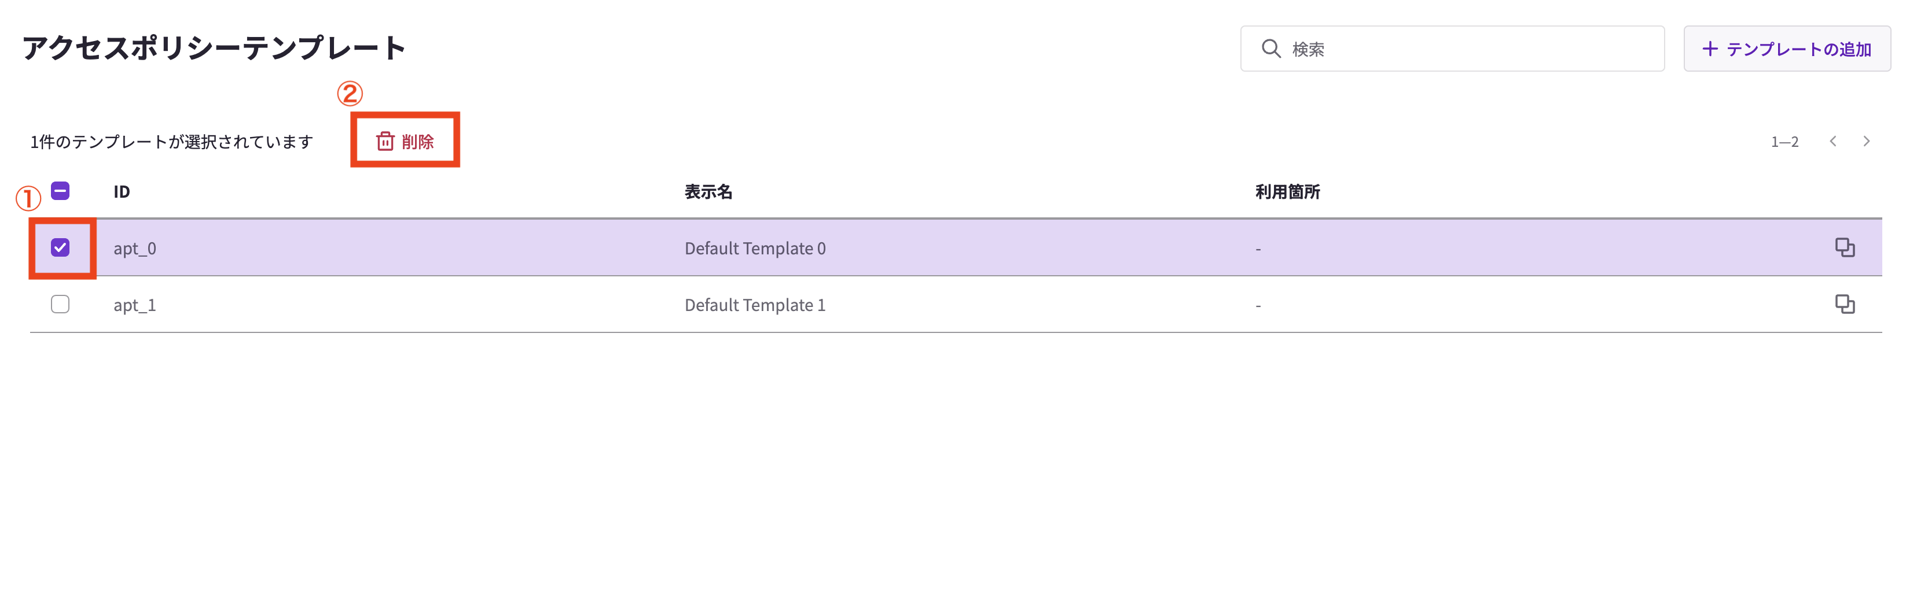Viewport: 1917px width, 607px height.
Task: Click the 利用箇所 column header
Action: click(x=1287, y=192)
